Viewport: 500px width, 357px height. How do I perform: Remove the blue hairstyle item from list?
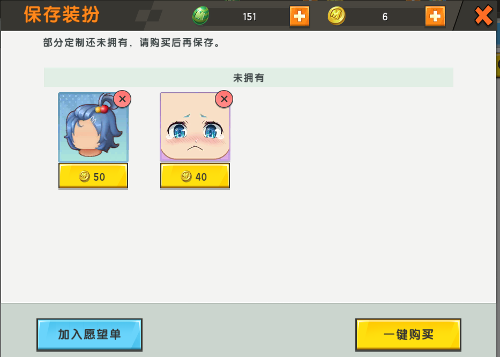coord(122,99)
